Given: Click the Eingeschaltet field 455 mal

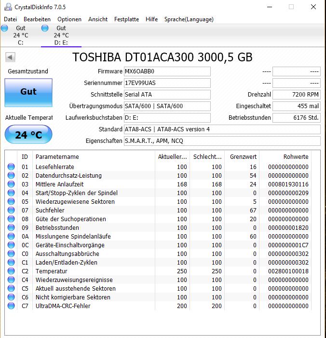Looking at the screenshot, I should (297, 106).
